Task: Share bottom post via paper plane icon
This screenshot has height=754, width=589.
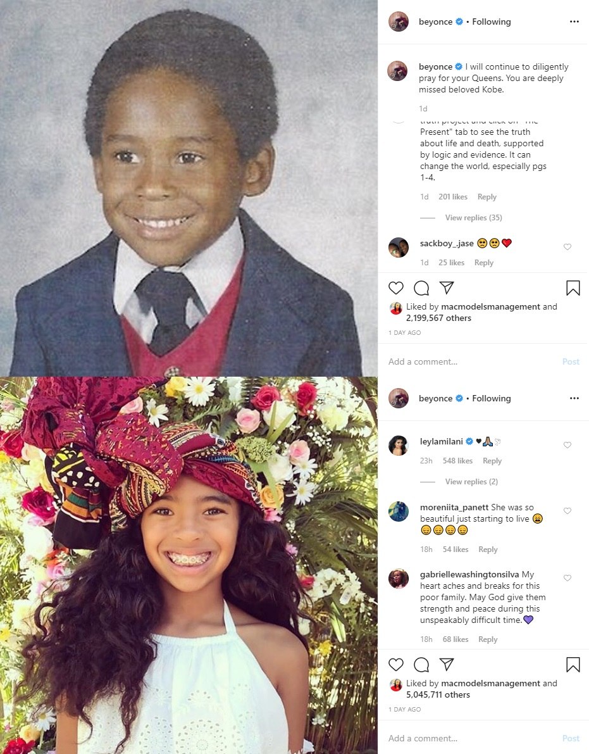Action: pos(447,664)
